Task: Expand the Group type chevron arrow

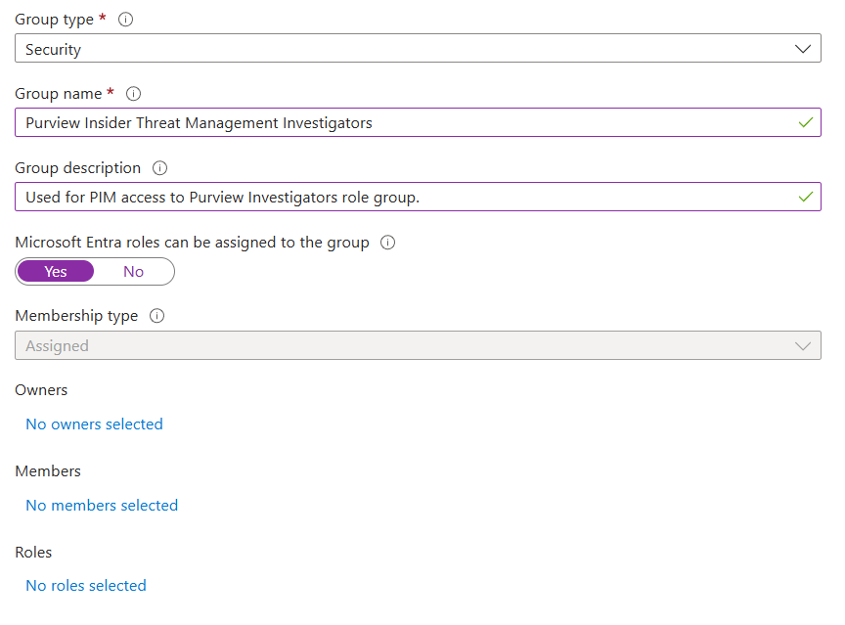Action: click(803, 49)
